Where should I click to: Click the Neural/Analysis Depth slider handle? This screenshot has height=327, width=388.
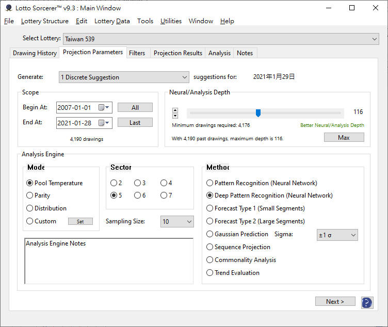click(x=258, y=113)
